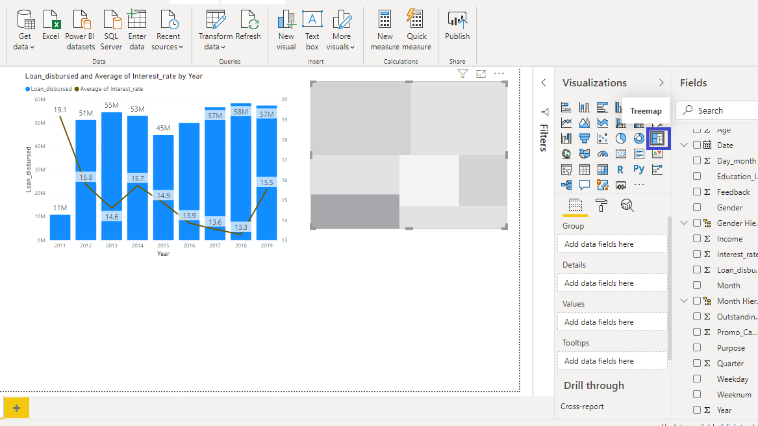The image size is (758, 426).
Task: Select the Python visual
Action: (639, 169)
